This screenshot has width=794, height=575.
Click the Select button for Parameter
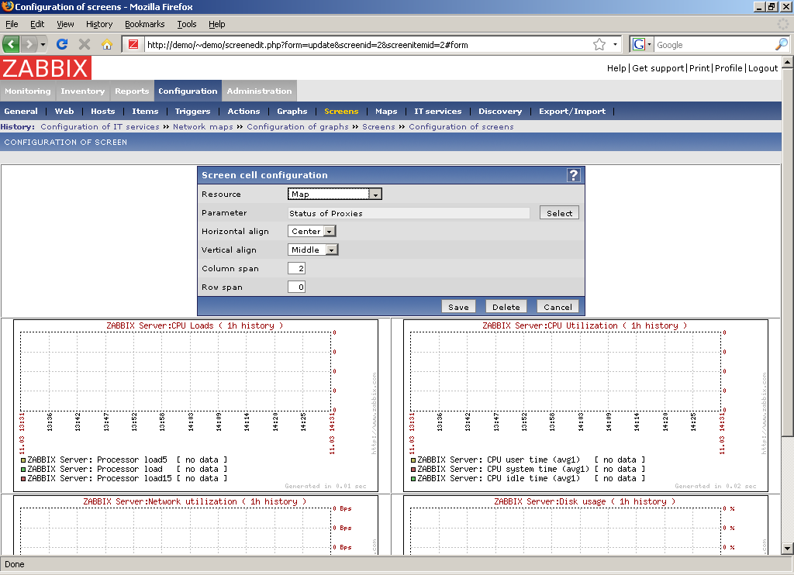coord(559,213)
